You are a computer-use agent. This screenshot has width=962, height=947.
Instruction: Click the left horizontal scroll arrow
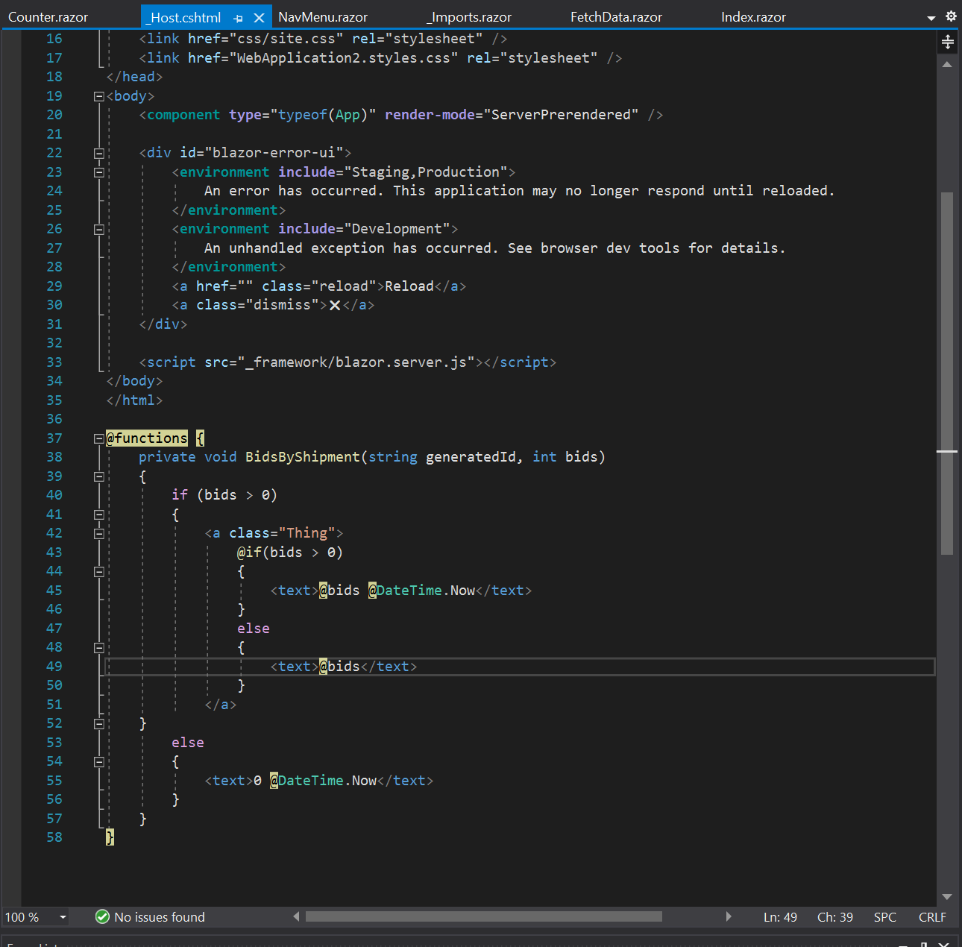(x=296, y=916)
